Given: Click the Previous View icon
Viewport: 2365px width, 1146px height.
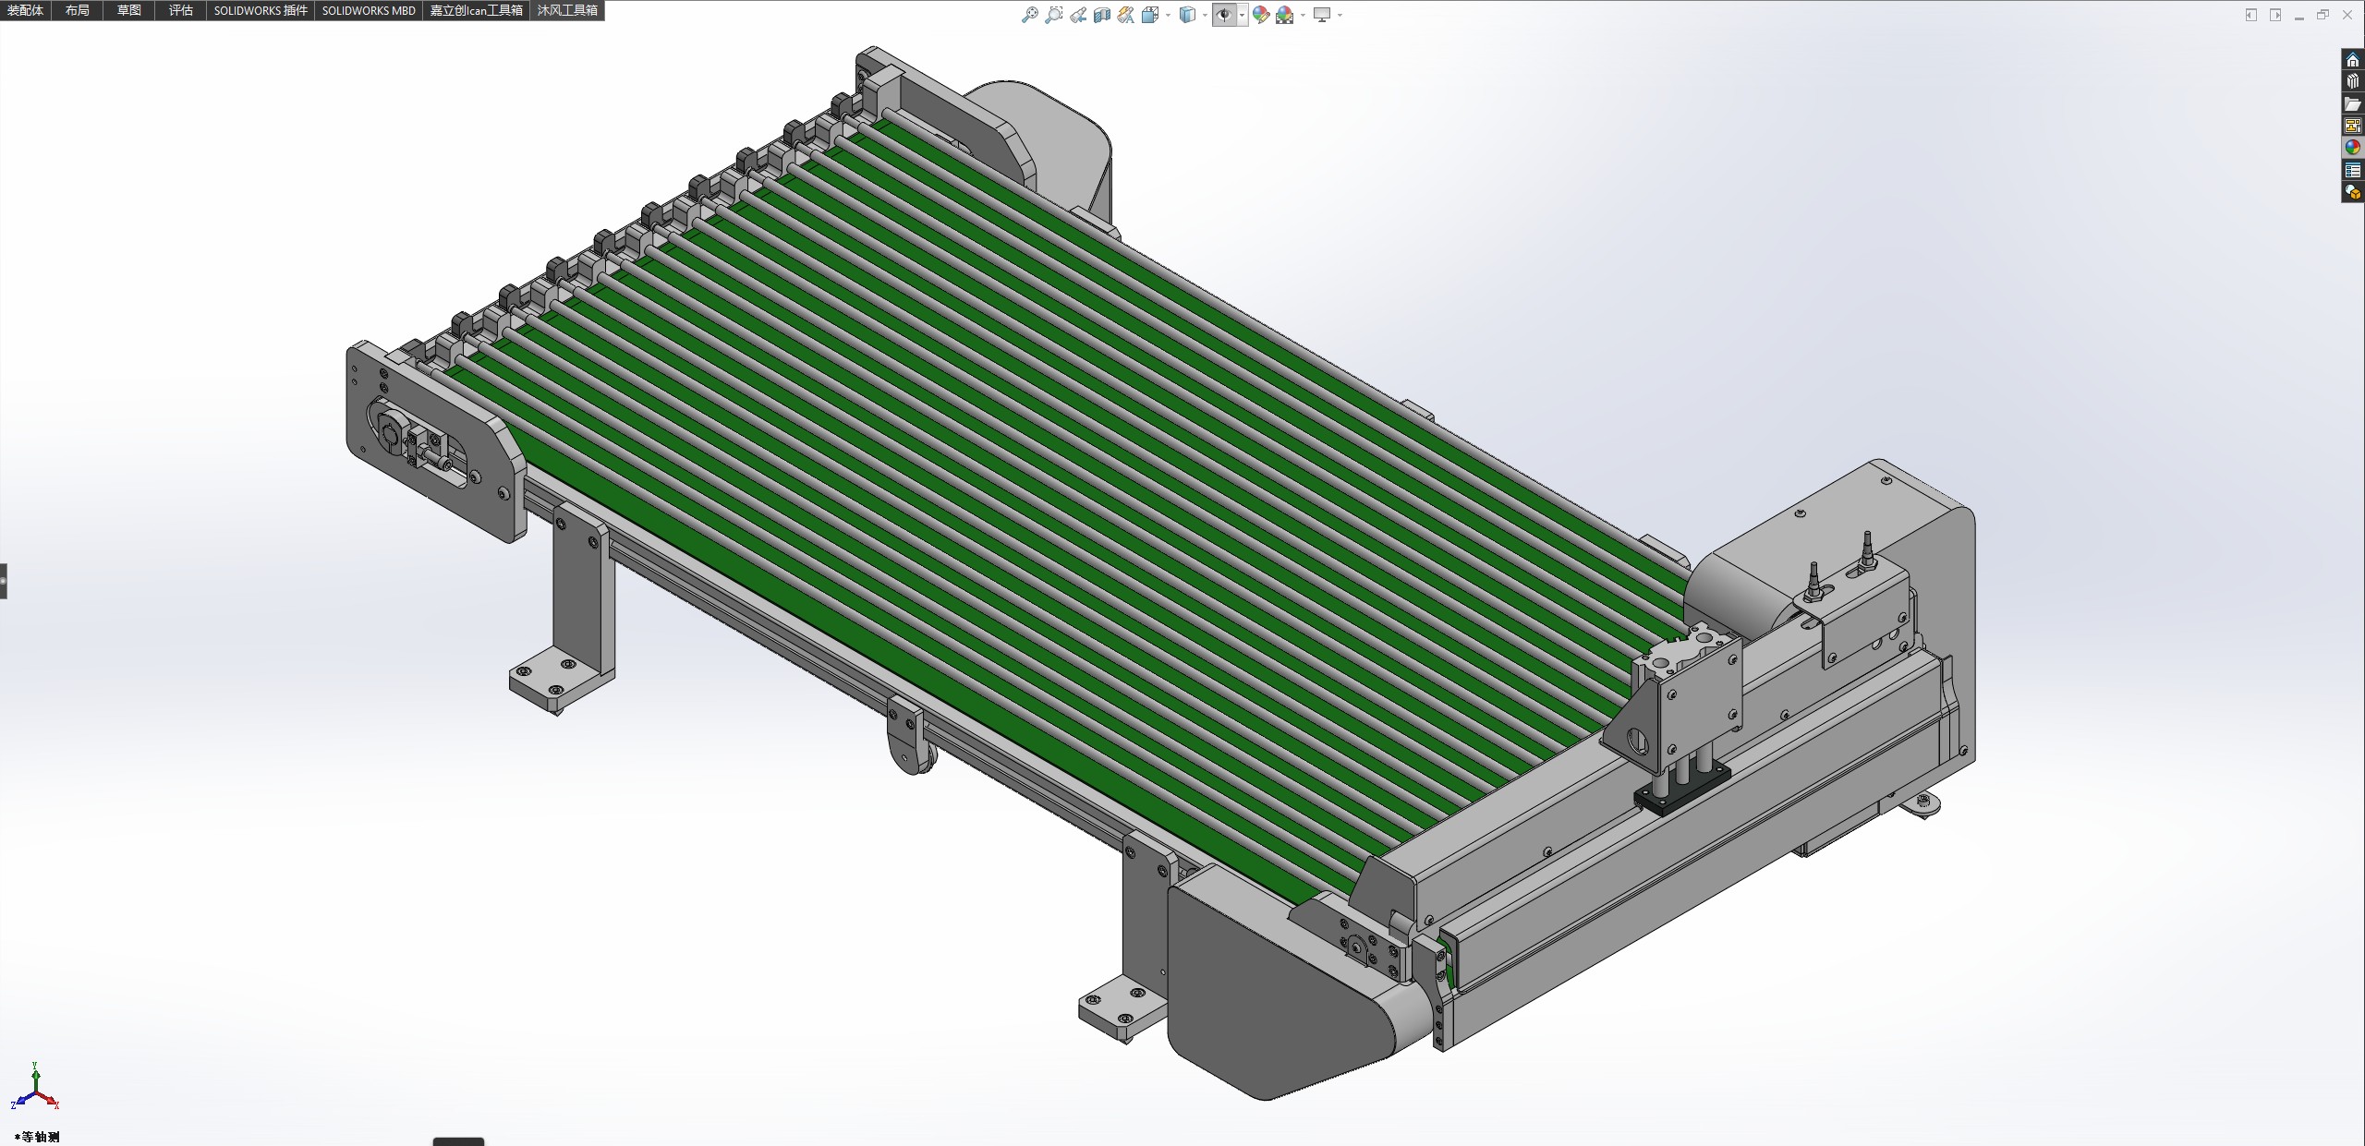Looking at the screenshot, I should tap(1077, 15).
